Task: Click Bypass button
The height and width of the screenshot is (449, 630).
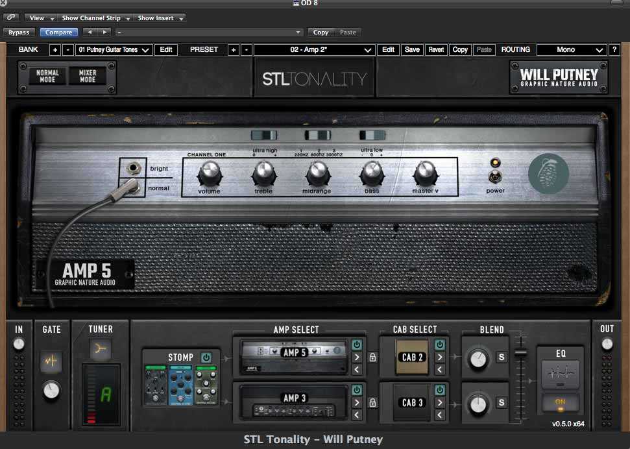Action: click(x=19, y=32)
